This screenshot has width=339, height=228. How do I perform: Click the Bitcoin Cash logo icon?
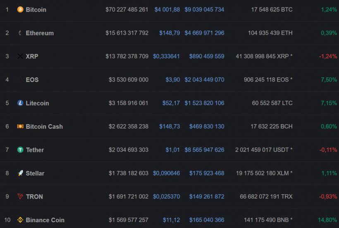tap(20, 127)
